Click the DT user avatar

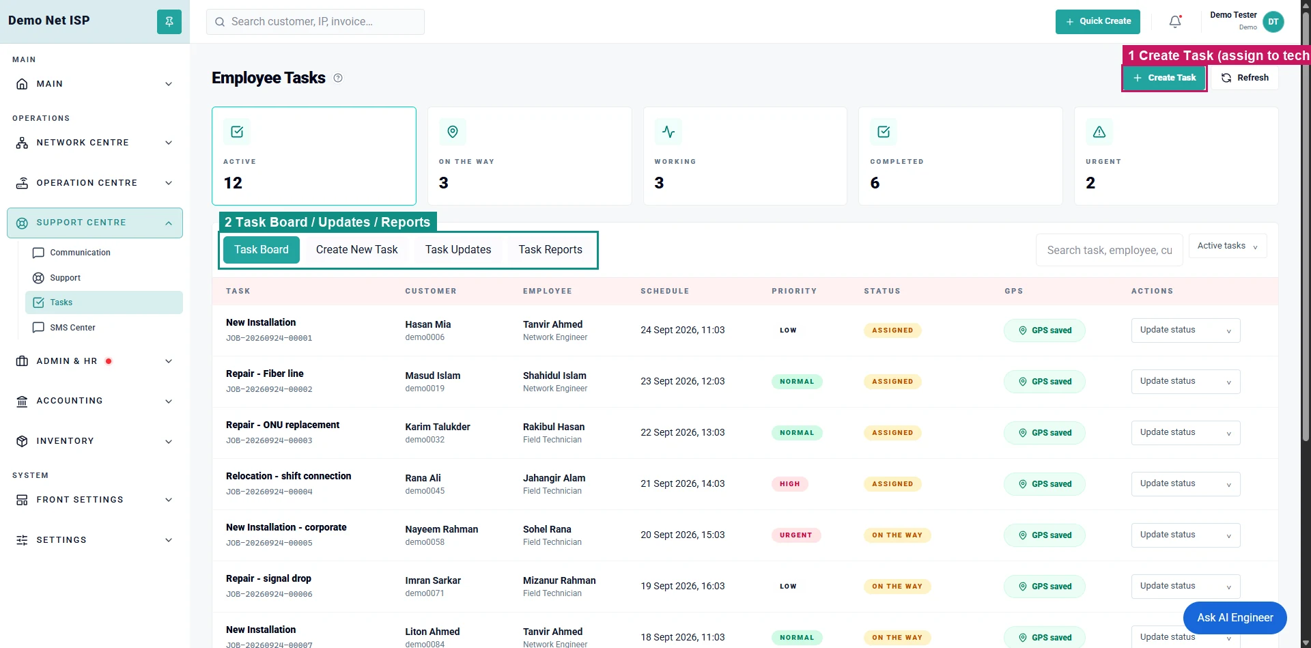1273,22
